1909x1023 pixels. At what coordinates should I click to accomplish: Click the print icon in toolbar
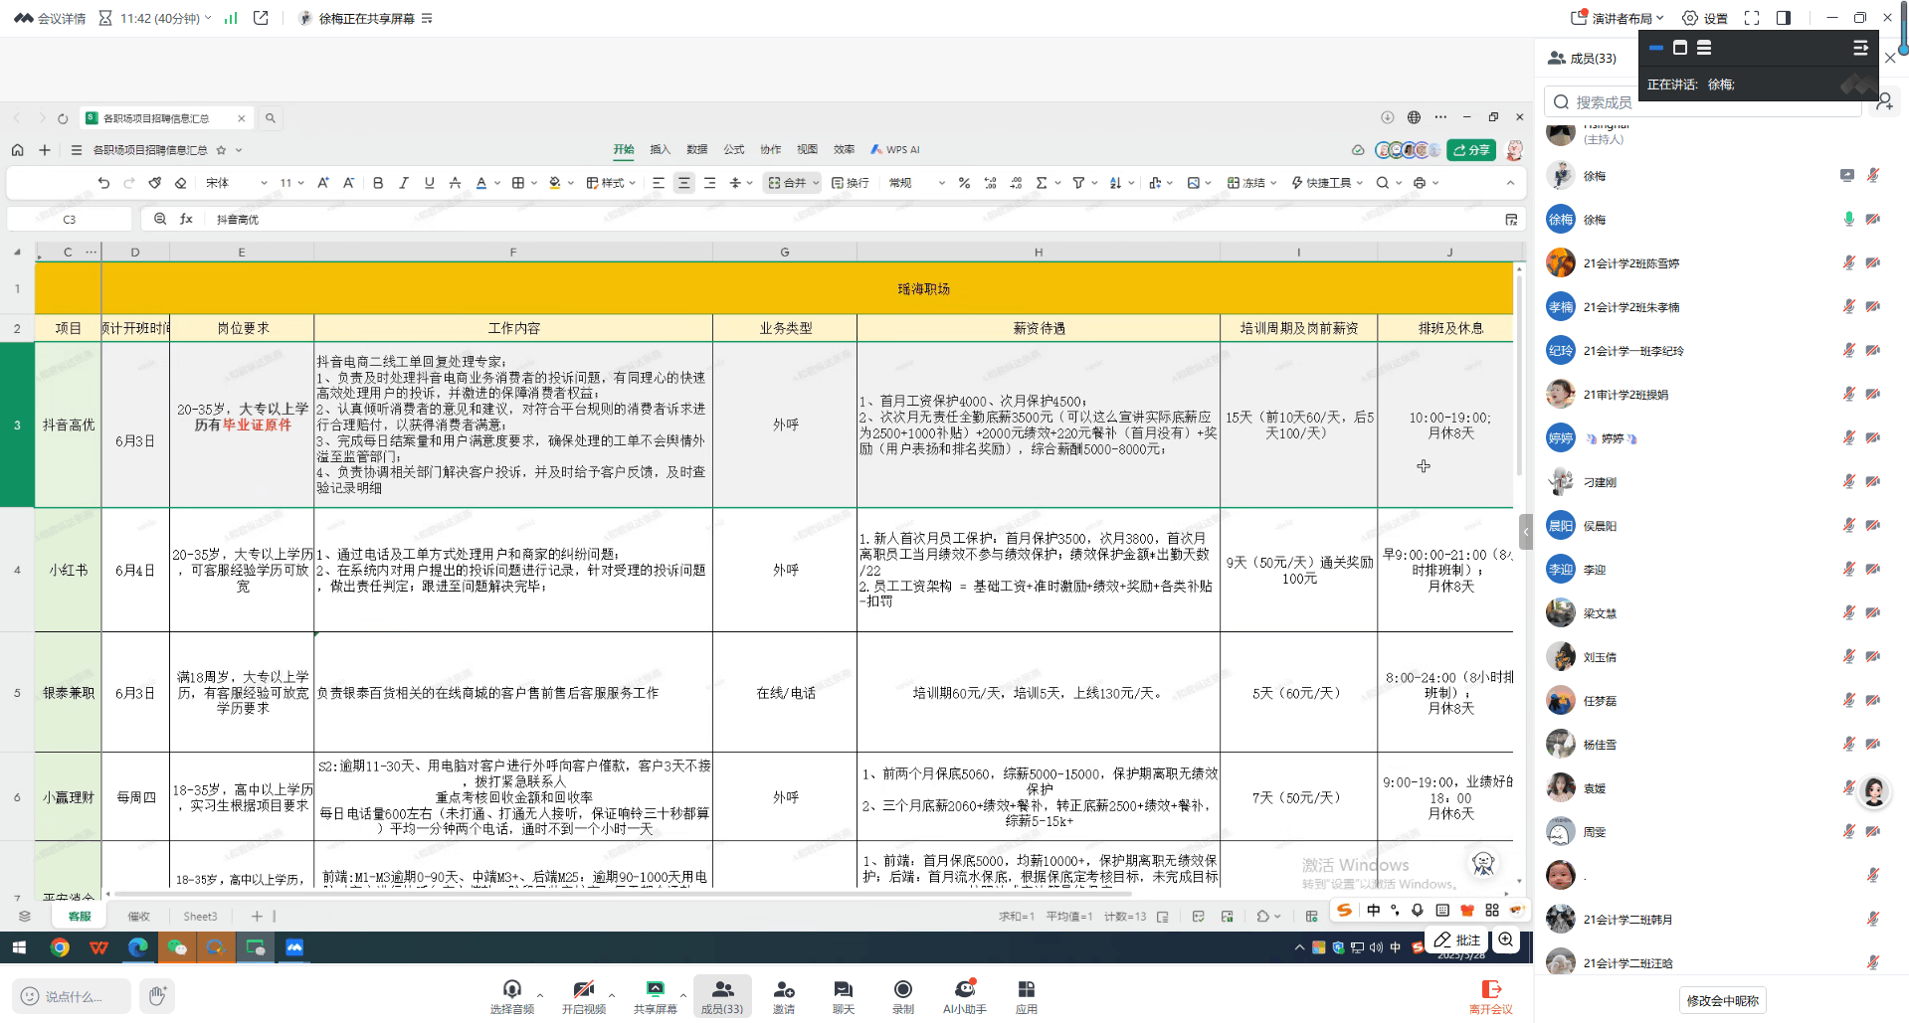(1420, 183)
